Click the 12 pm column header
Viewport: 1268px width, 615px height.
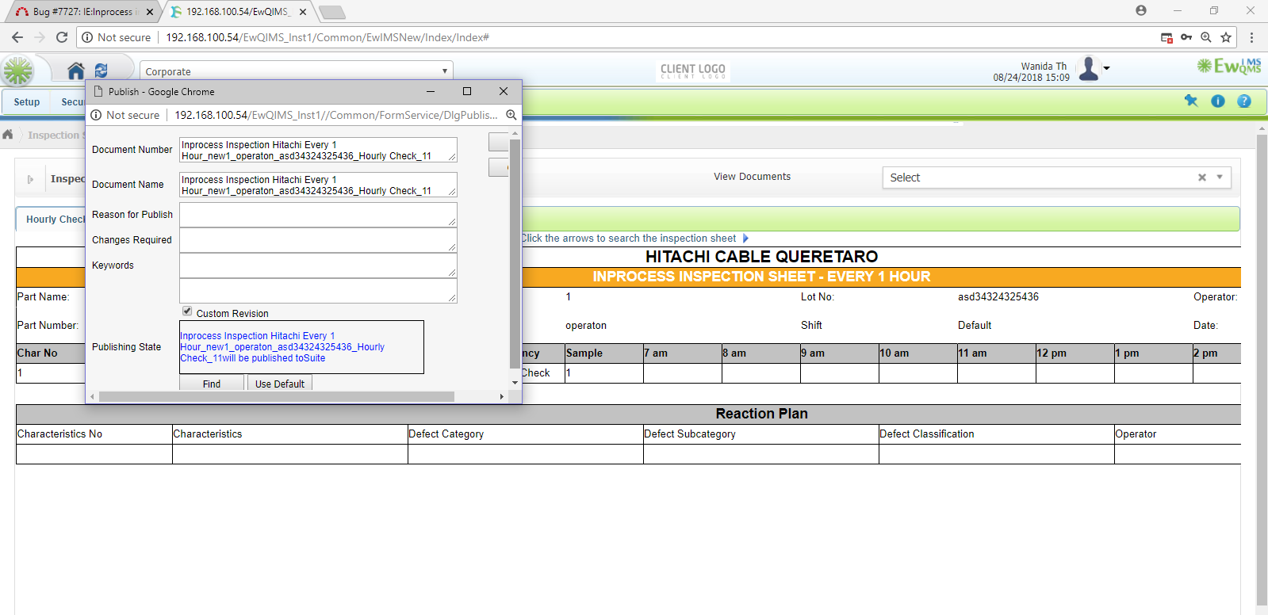click(1052, 353)
